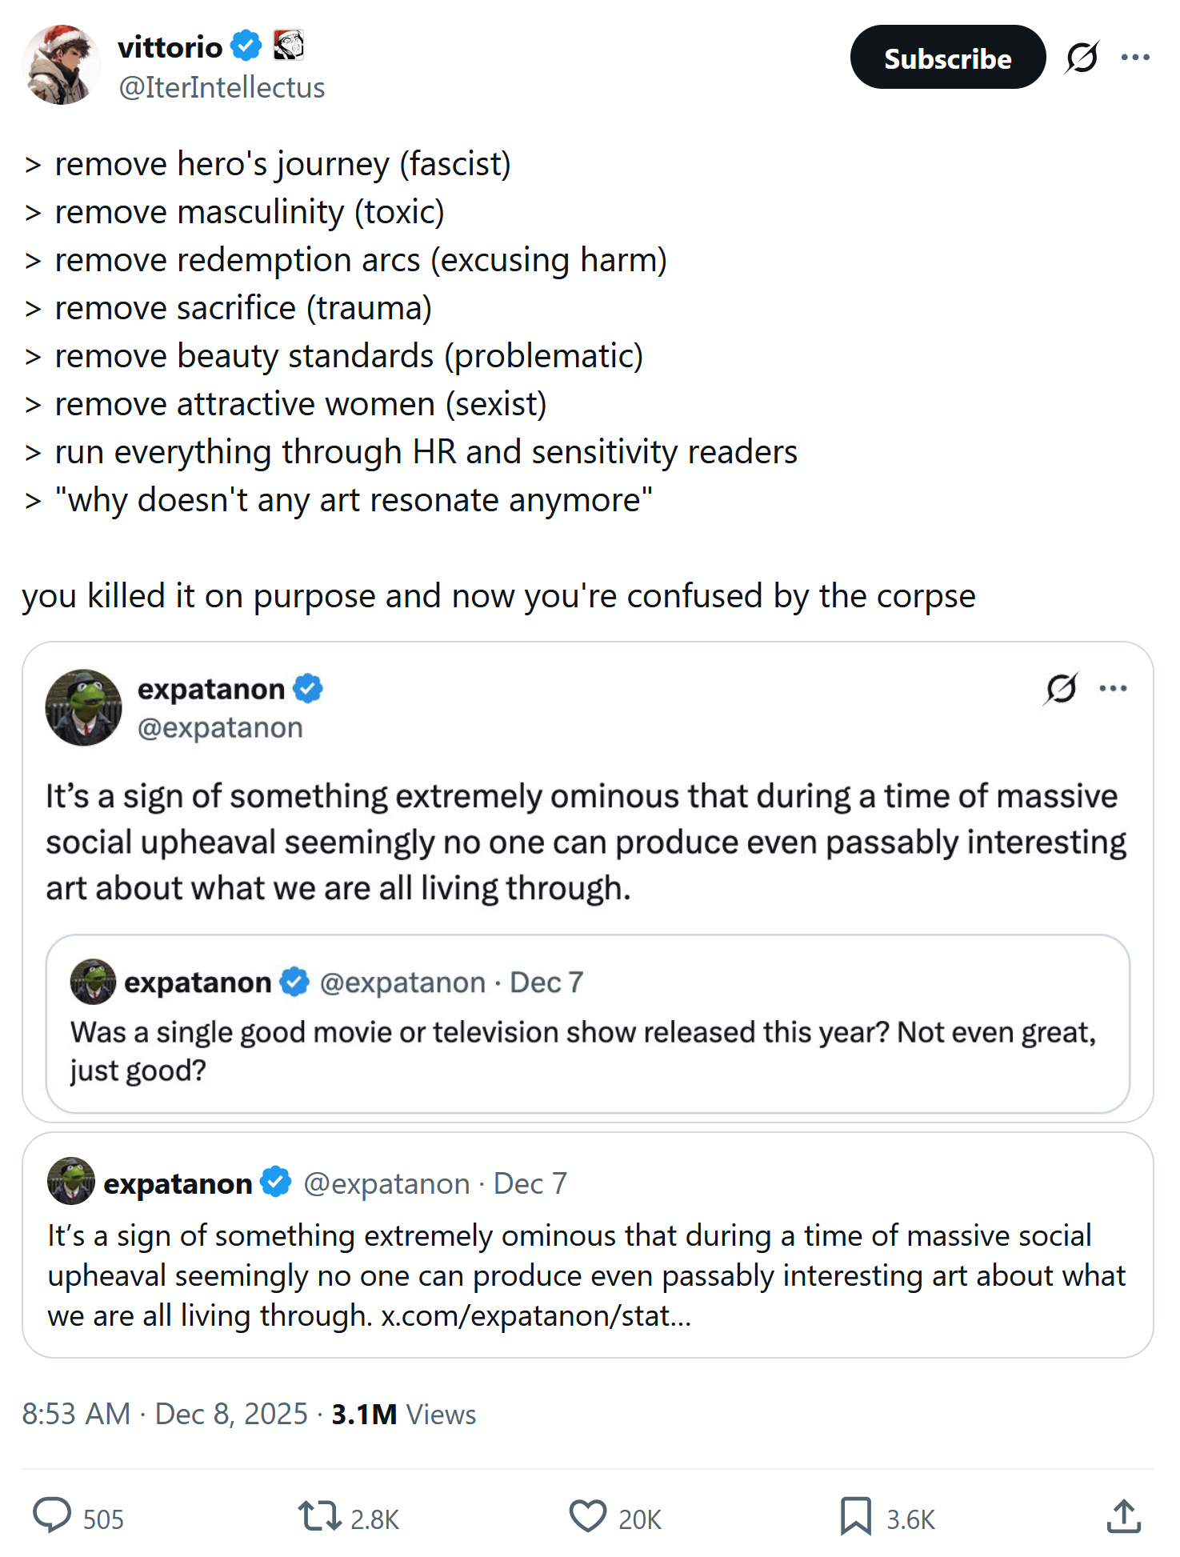The image size is (1180, 1557).
Task: Repost this tweet via retweet icon
Action: click(x=320, y=1516)
